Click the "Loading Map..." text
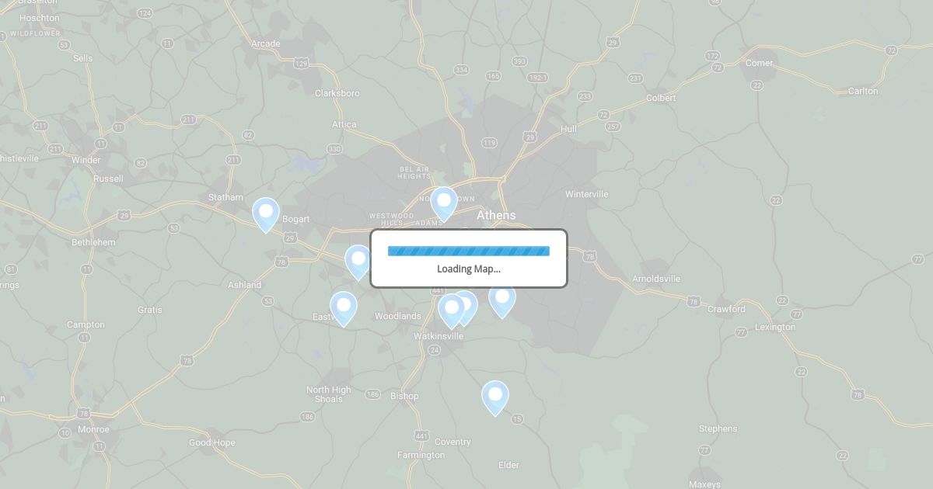The width and height of the screenshot is (933, 489). click(x=469, y=269)
